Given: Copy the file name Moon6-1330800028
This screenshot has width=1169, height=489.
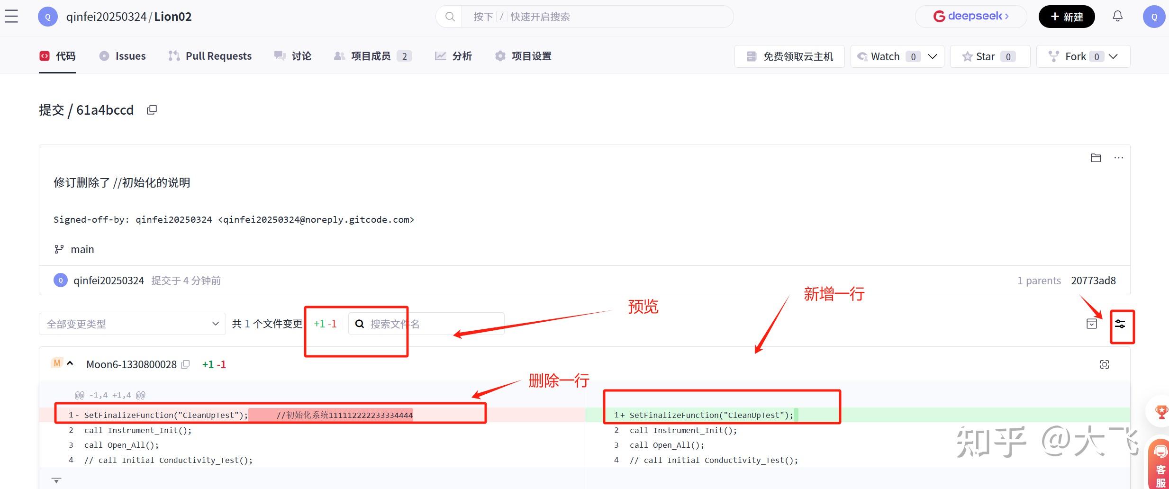Looking at the screenshot, I should [185, 364].
